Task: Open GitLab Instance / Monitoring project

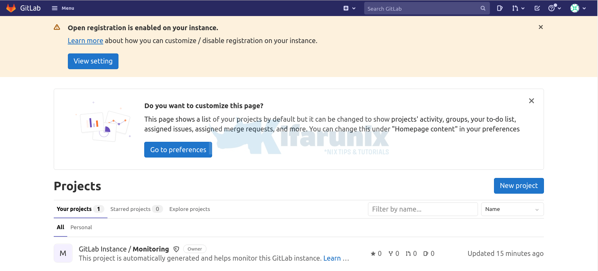Action: pos(124,249)
